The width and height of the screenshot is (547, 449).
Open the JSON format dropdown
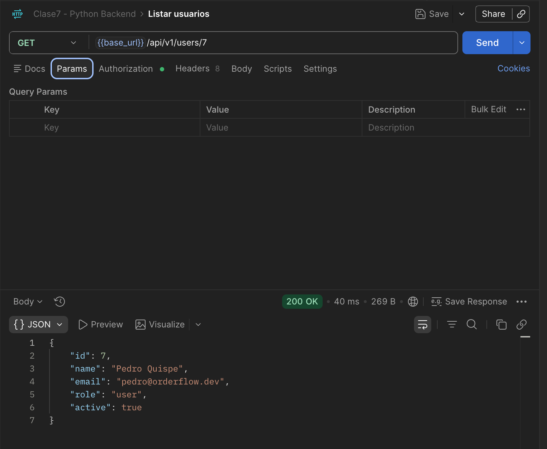point(38,325)
